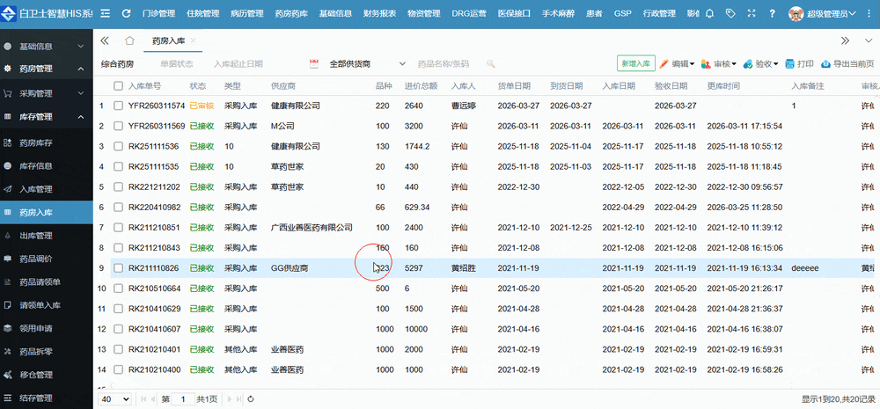Toggle the select-all header checkbox
The height and width of the screenshot is (409, 880).
118,85
